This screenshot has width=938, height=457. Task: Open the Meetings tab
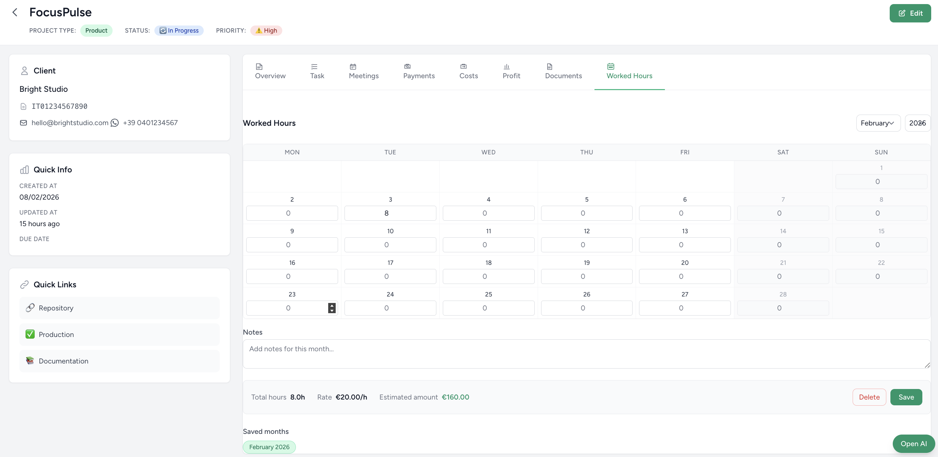(x=364, y=71)
